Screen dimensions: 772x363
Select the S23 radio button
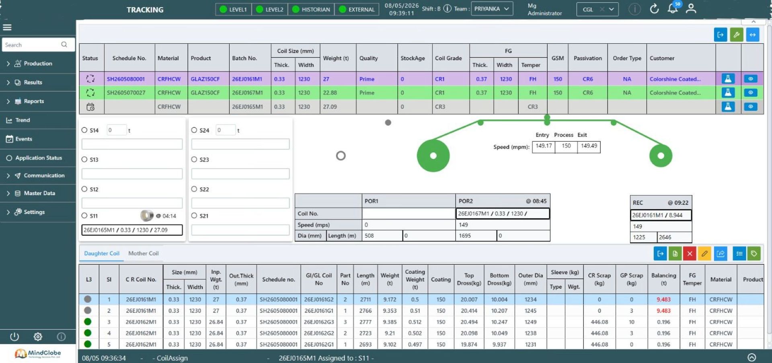click(x=194, y=159)
